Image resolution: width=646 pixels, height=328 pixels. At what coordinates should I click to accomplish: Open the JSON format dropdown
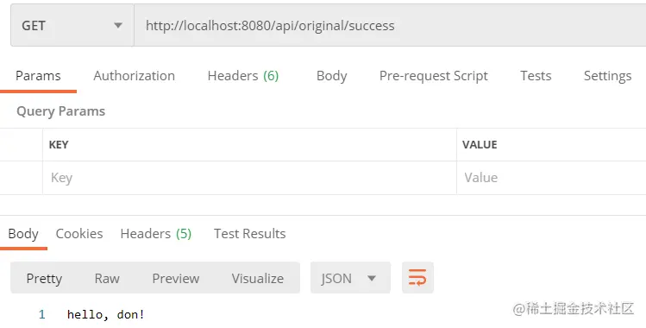tap(350, 278)
